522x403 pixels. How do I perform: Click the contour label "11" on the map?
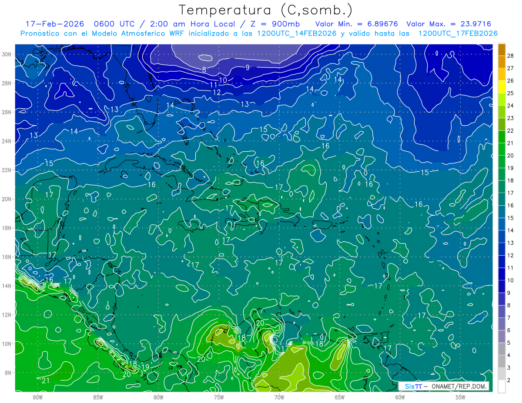pyautogui.click(x=213, y=85)
